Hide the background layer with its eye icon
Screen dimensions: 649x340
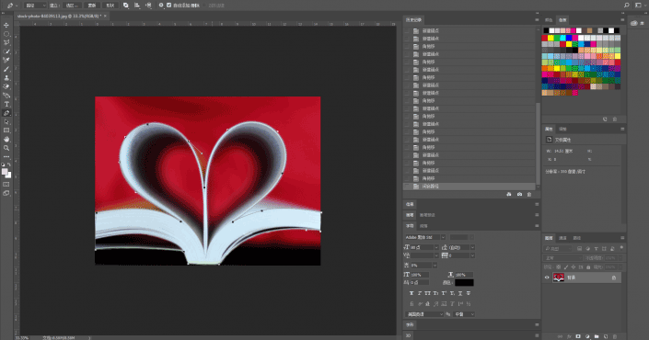(547, 278)
